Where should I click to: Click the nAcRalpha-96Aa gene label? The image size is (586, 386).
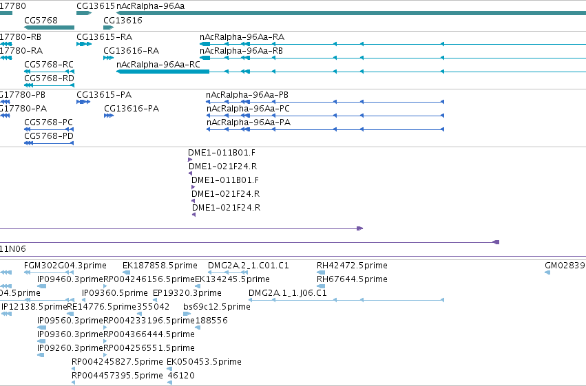151,6
